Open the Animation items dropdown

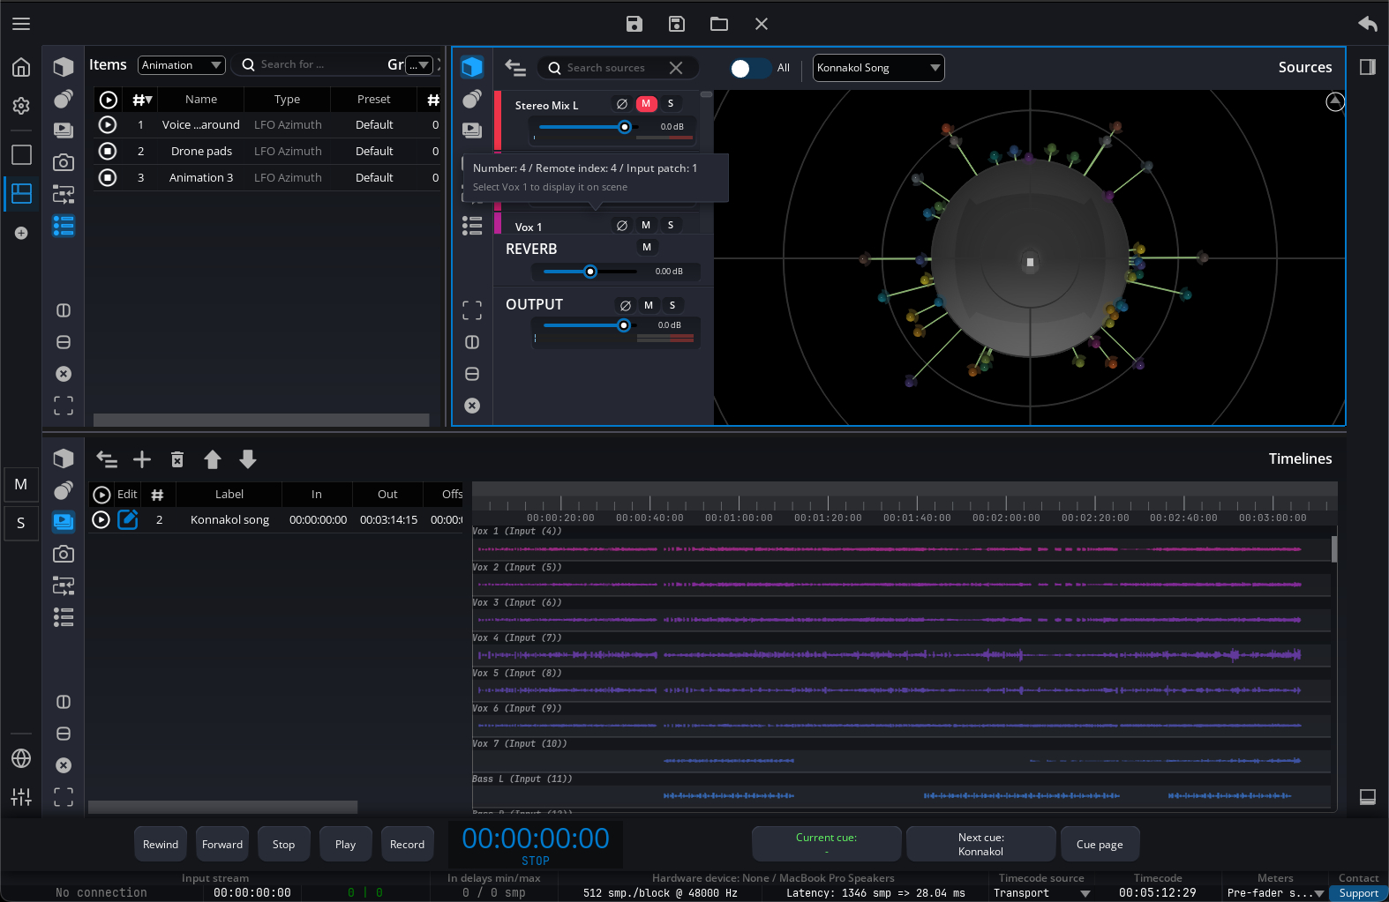(x=182, y=65)
